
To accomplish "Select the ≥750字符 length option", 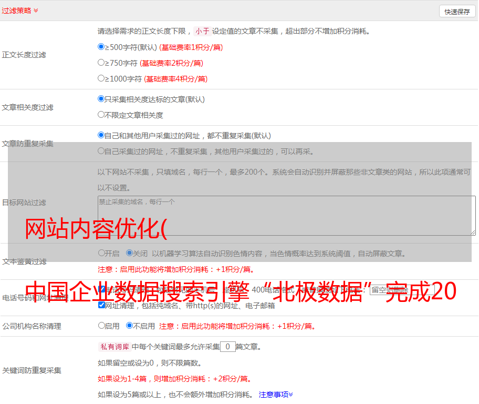I will (101, 63).
